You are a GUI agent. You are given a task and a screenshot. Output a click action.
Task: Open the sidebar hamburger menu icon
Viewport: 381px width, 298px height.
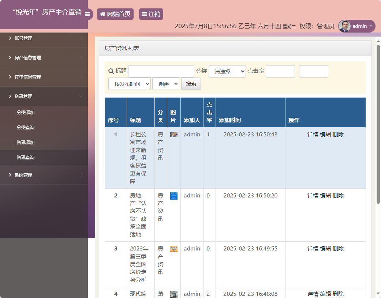[x=87, y=14]
